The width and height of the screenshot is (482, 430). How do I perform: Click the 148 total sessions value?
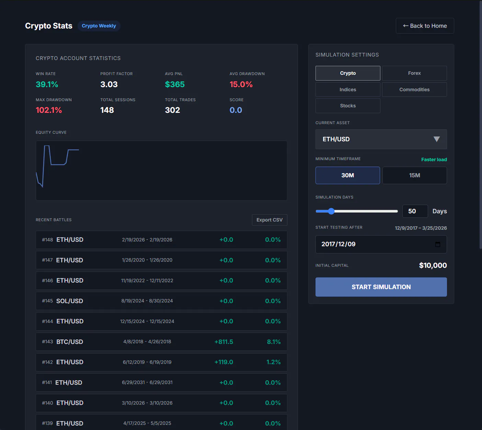click(107, 110)
